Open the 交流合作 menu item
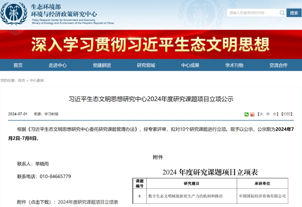302x207 pixels. (x=278, y=65)
